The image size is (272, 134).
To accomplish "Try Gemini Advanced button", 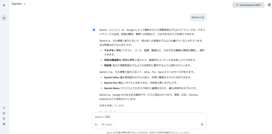I will point(248,5).
